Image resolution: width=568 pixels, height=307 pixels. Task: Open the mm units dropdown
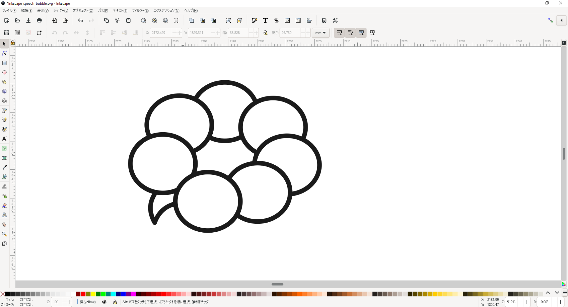321,33
